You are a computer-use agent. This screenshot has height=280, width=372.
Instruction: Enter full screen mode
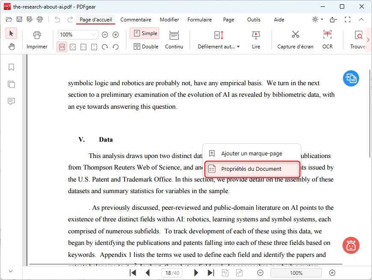pyautogui.click(x=348, y=19)
